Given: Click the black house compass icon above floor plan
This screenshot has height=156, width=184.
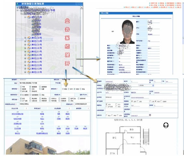Looking at the screenshot, I should click(x=166, y=125).
